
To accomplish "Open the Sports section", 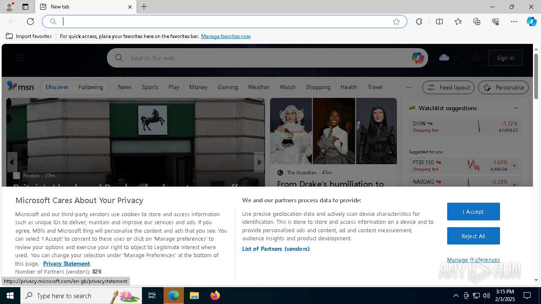I will point(150,87).
